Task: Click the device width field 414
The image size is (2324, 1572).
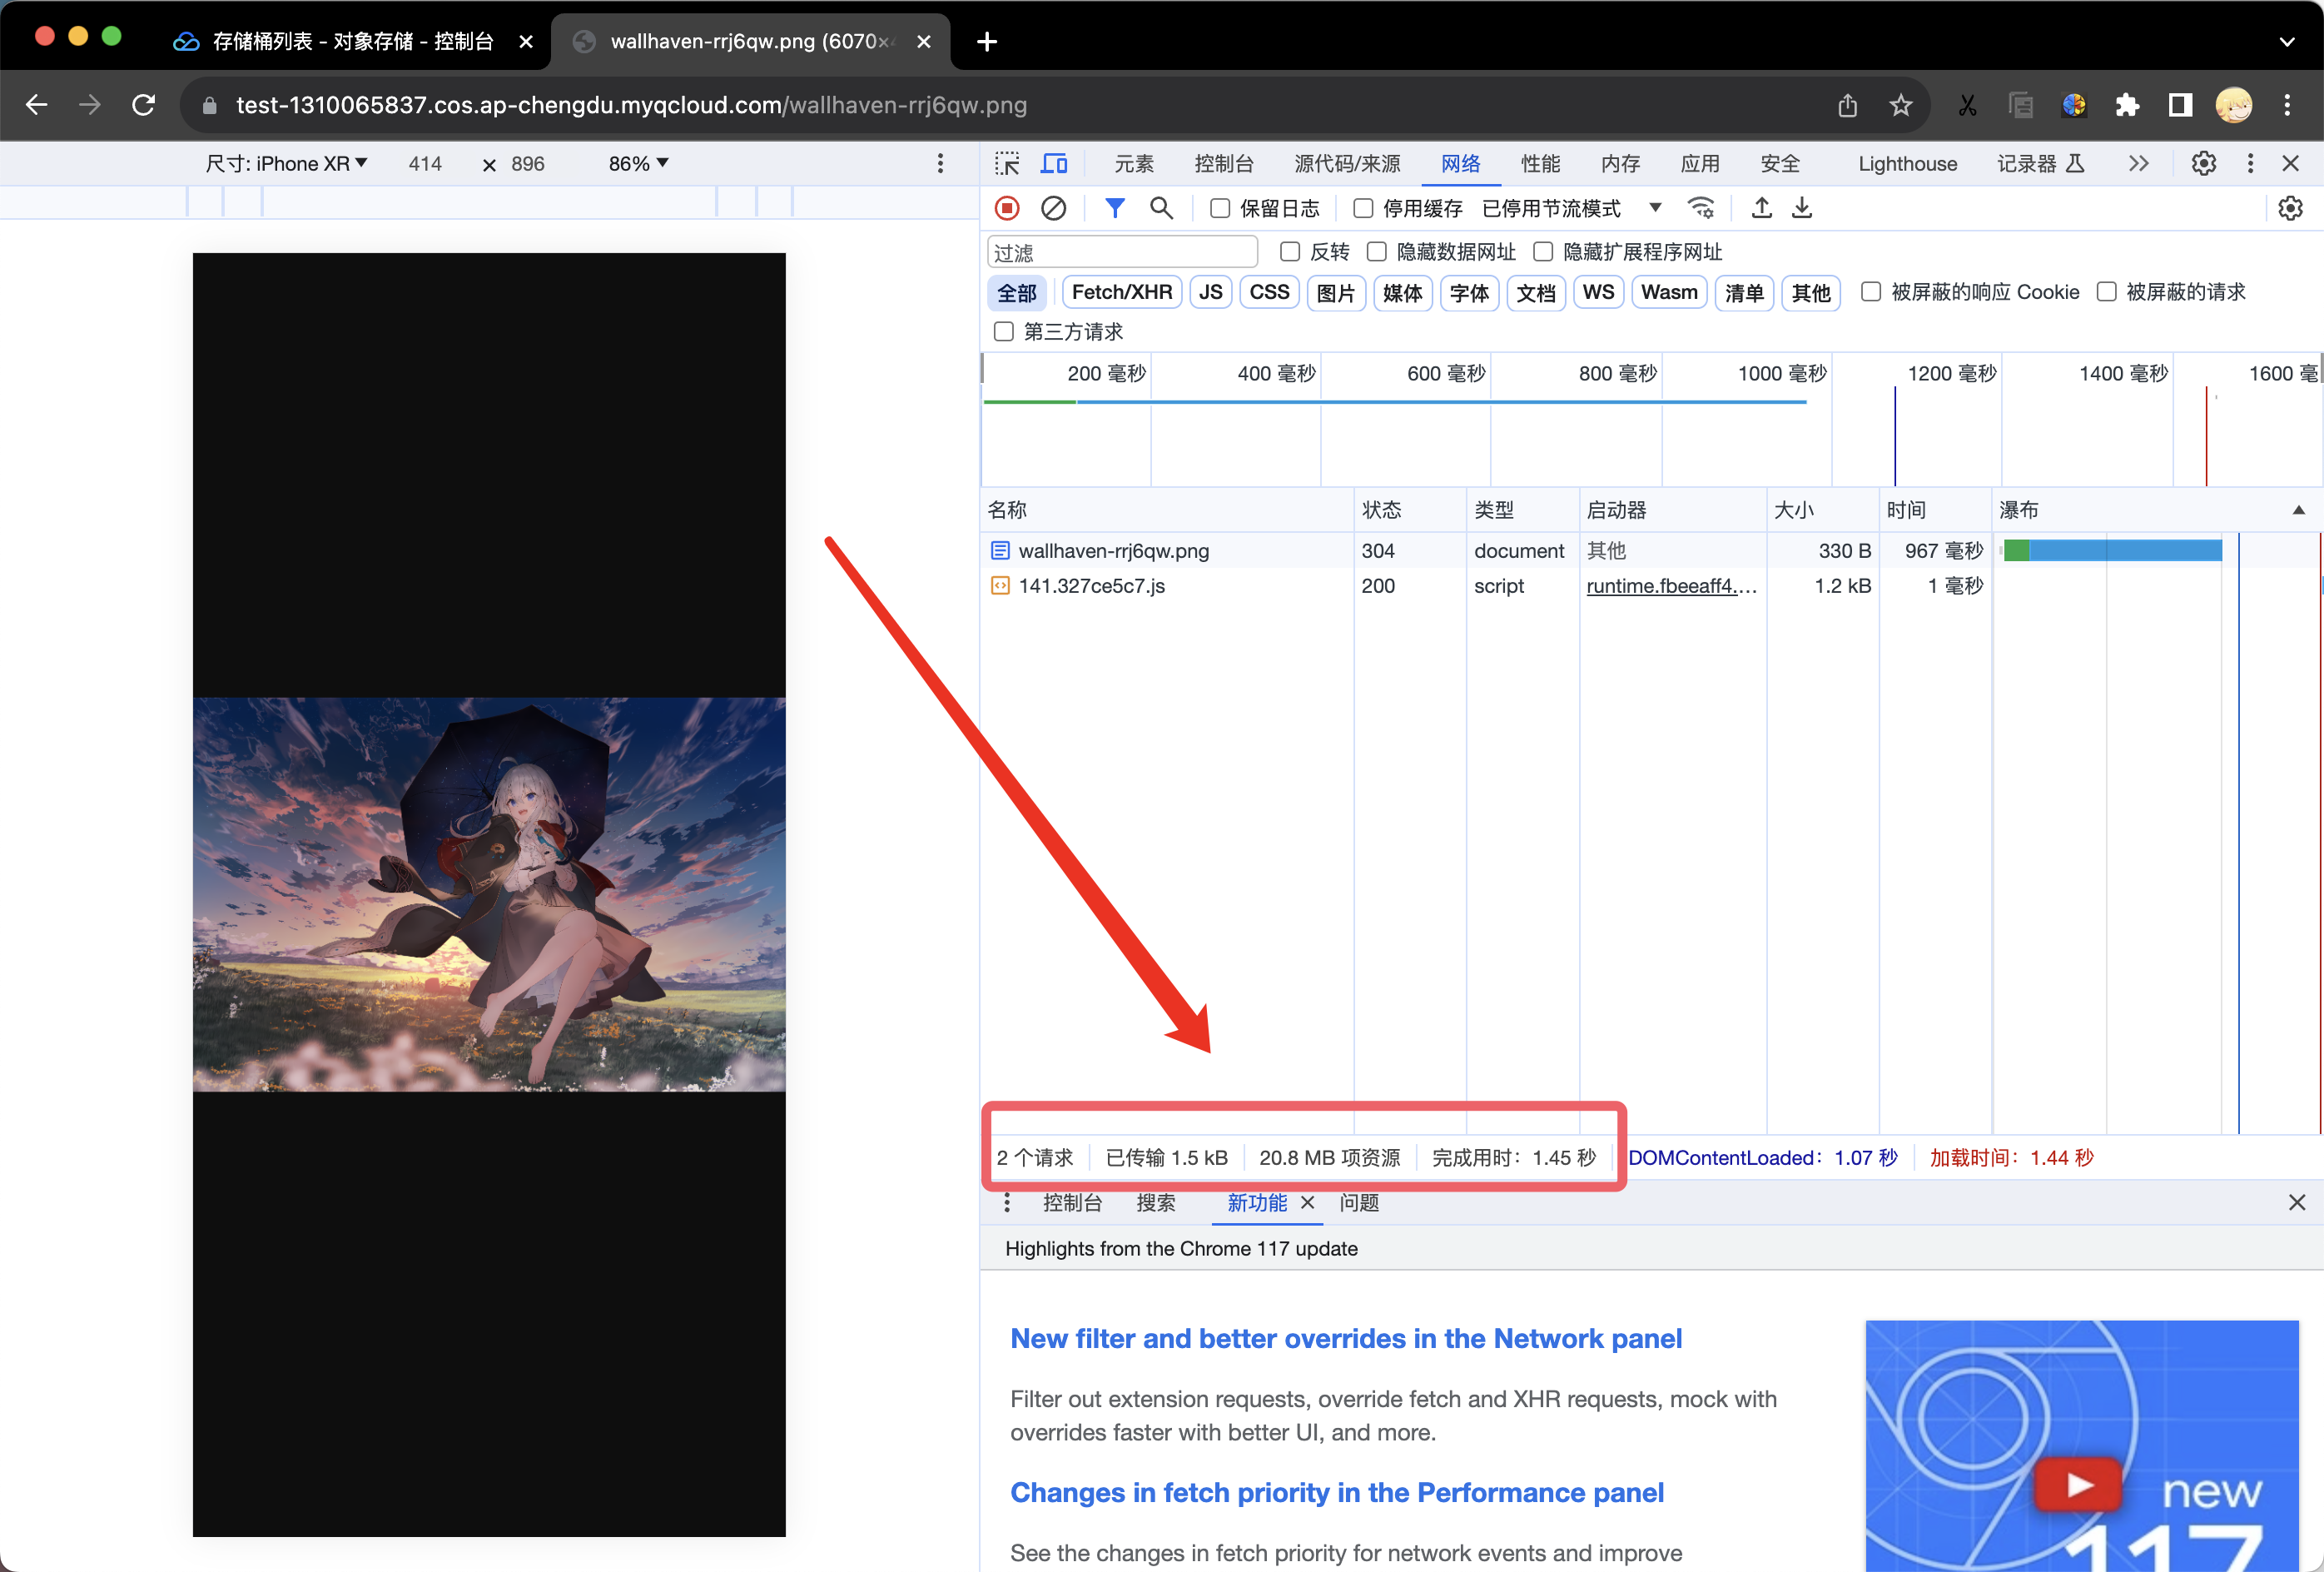Action: [424, 163]
